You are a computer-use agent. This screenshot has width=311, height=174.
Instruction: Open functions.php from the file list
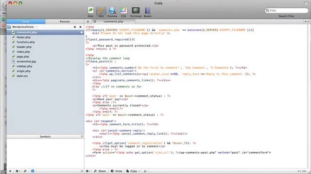(x=26, y=42)
